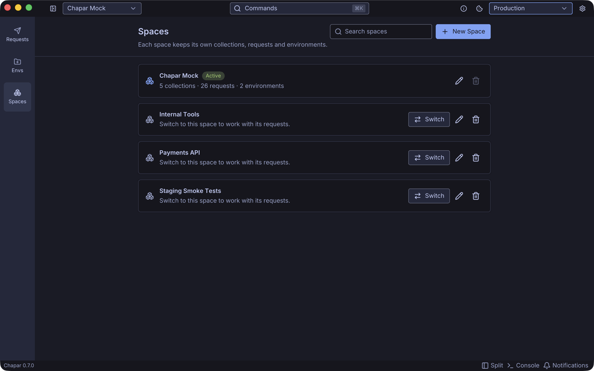This screenshot has height=371, width=594.
Task: Edit the Staging Smoke Tests space
Action: [x=459, y=196]
